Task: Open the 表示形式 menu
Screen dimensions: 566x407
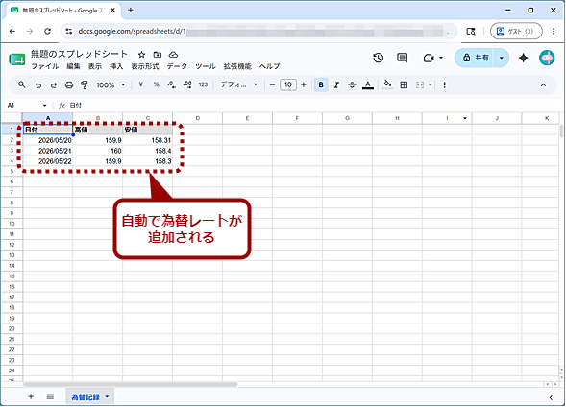Action: (145, 66)
